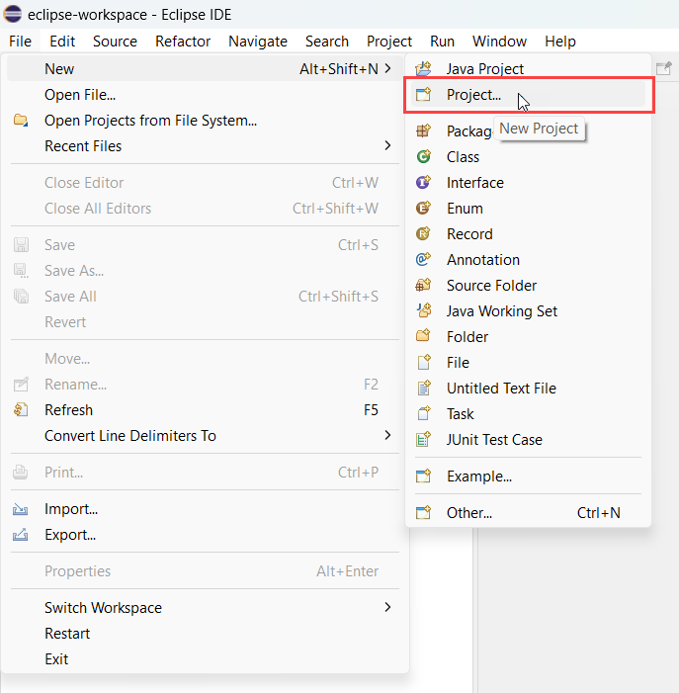Click the JUnit Test Case icon
Screen dimensions: 679x693
[423, 439]
